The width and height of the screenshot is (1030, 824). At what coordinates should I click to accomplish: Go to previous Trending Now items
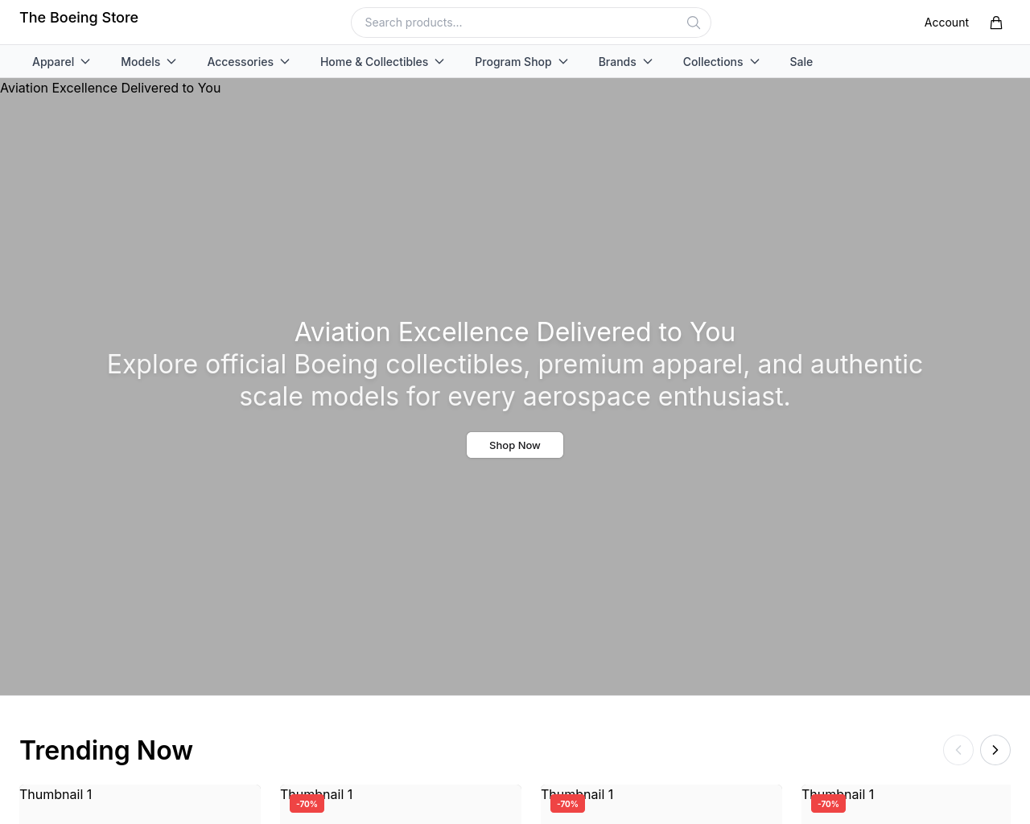pos(958,750)
